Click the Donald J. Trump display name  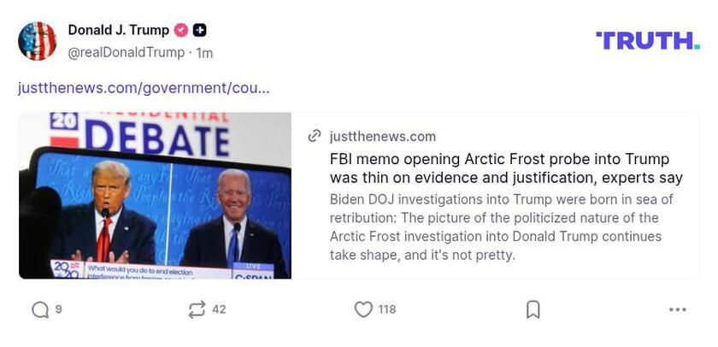click(119, 30)
